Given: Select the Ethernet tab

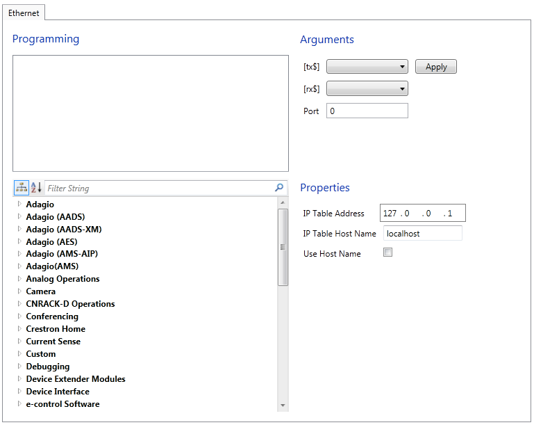Looking at the screenshot, I should pyautogui.click(x=24, y=13).
